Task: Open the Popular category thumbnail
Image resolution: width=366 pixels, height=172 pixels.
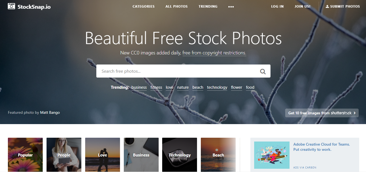Action: pyautogui.click(x=25, y=155)
